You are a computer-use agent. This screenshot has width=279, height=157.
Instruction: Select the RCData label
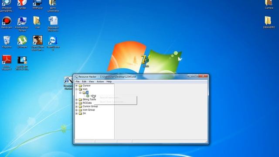[87, 103]
